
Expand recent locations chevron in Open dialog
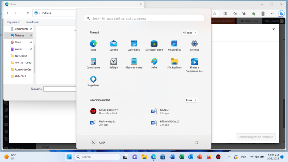click(x=21, y=13)
